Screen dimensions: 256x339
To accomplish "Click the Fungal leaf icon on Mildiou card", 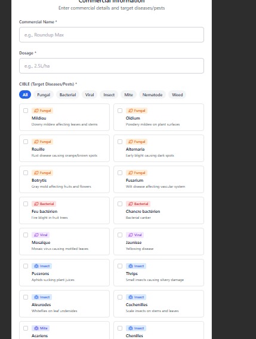I will tap(36, 111).
